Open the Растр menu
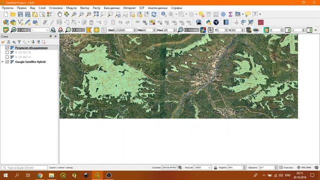The image size is (320, 180). coord(96,8)
